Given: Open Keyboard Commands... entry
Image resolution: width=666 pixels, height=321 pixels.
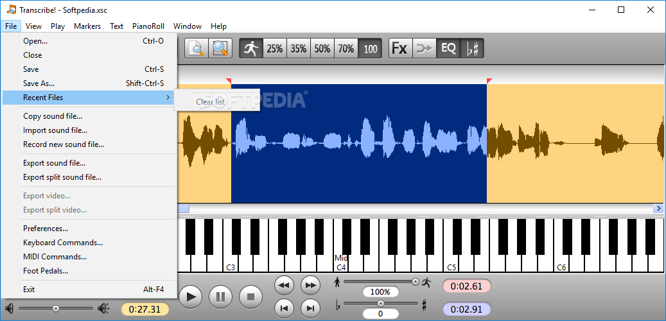Looking at the screenshot, I should 89,243.
